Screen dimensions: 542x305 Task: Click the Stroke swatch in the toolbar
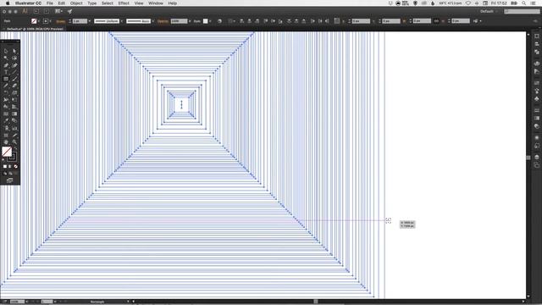[x=12, y=157]
